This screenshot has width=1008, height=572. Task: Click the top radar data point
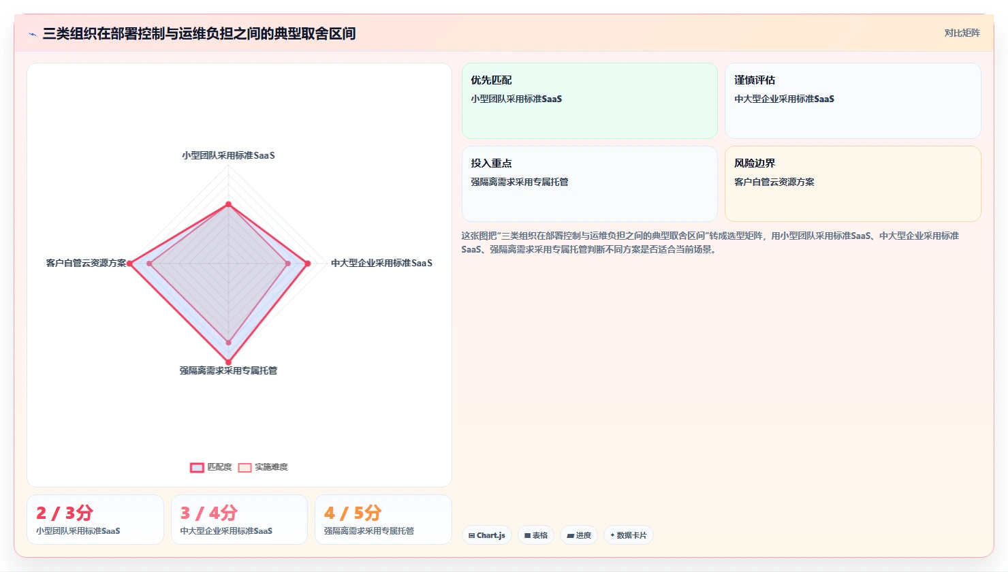coord(228,204)
